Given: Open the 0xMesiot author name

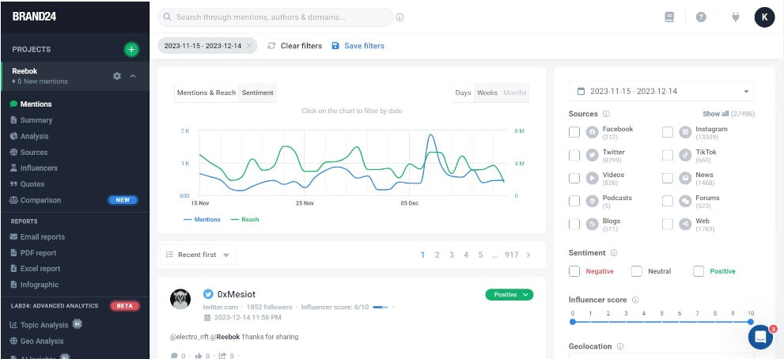Looking at the screenshot, I should click(x=236, y=294).
